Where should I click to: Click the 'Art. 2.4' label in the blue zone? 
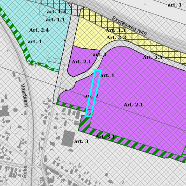click(x=39, y=30)
